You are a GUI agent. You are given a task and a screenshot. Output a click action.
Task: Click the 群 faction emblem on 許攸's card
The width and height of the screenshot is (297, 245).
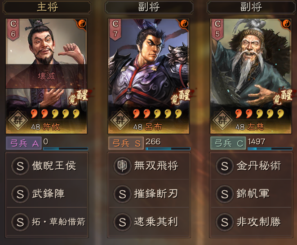click(18, 120)
